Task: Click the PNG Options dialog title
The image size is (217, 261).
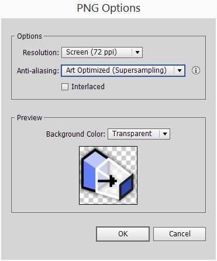Action: 109,8
